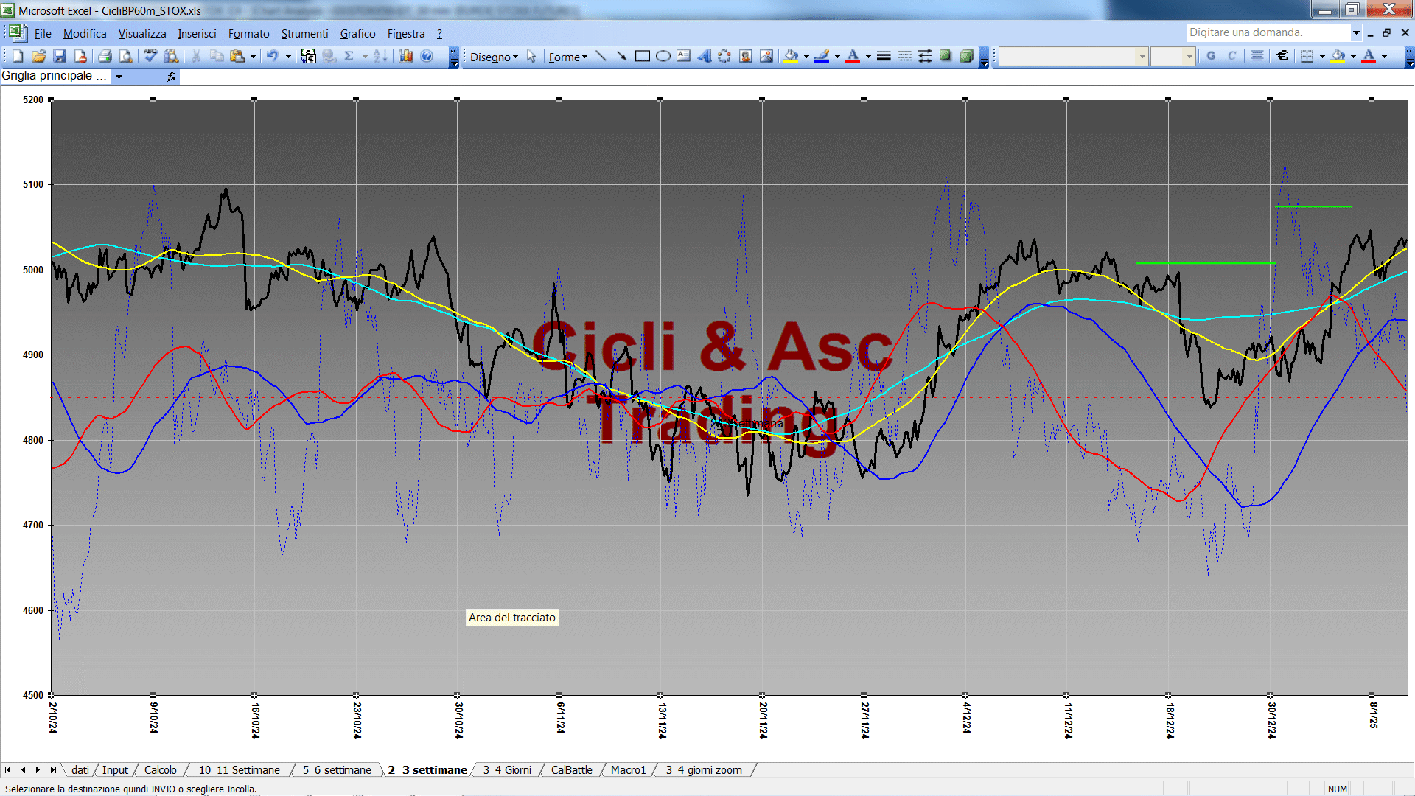The height and width of the screenshot is (796, 1415).
Task: Click sort ascending A-Z icon
Action: 380,56
